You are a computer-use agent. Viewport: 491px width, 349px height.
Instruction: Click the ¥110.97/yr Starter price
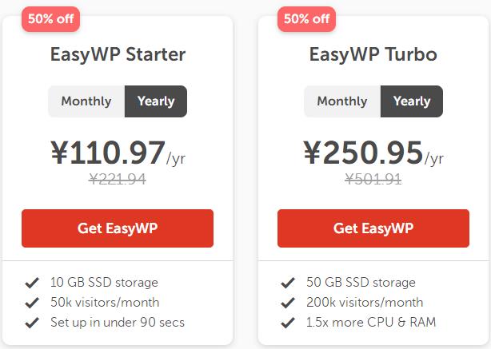118,153
